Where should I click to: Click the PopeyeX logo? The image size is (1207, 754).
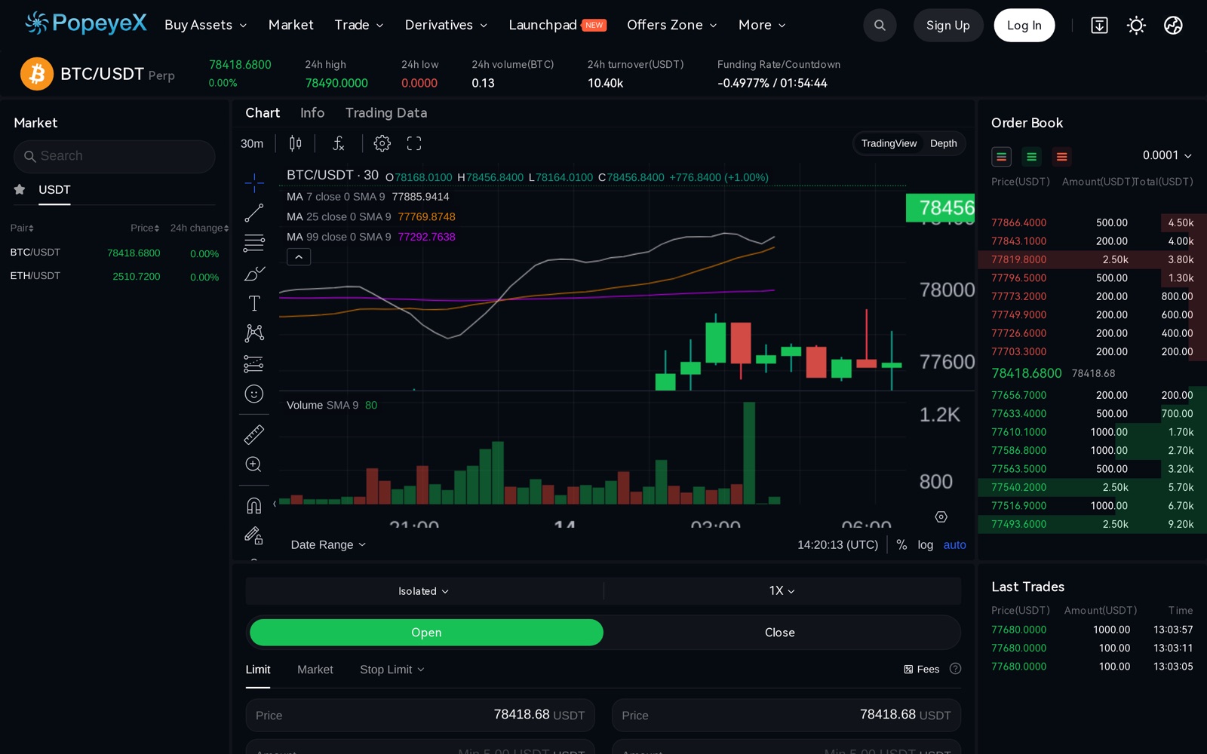(86, 23)
